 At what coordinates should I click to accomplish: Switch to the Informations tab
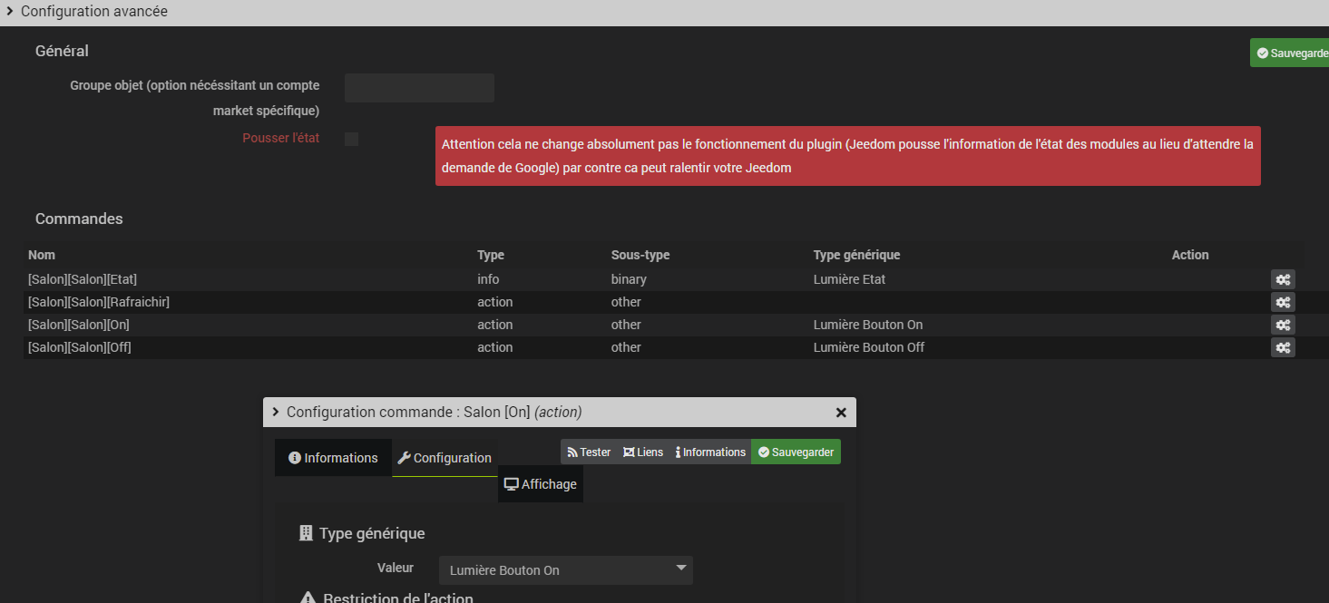[333, 458]
